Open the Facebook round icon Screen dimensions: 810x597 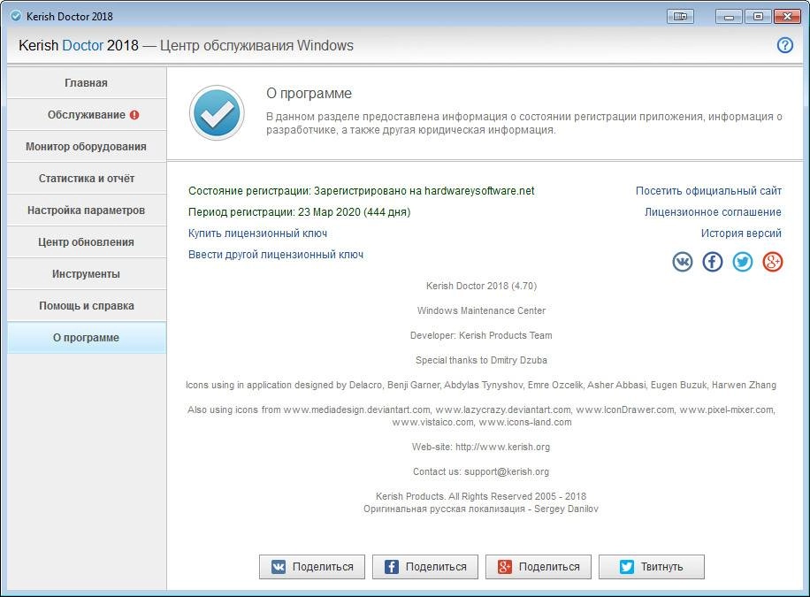tap(713, 262)
